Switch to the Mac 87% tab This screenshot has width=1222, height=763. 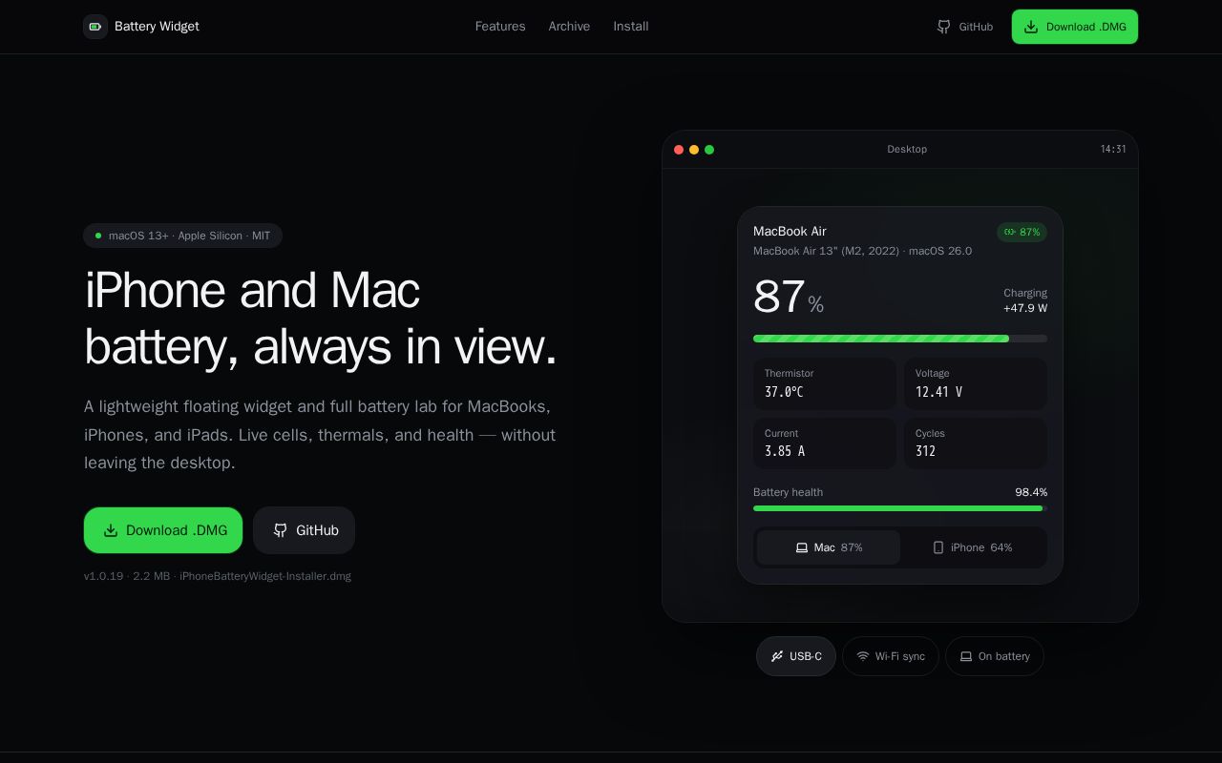coord(829,547)
